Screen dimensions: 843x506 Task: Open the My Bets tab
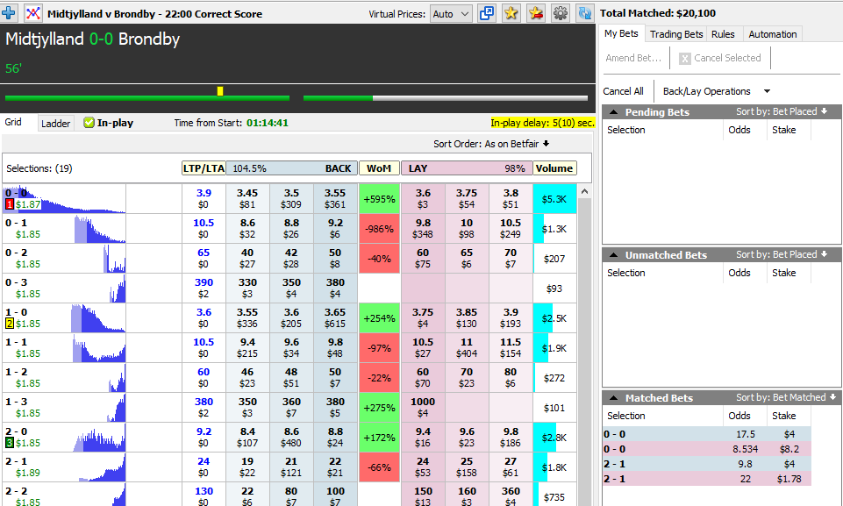coord(621,33)
